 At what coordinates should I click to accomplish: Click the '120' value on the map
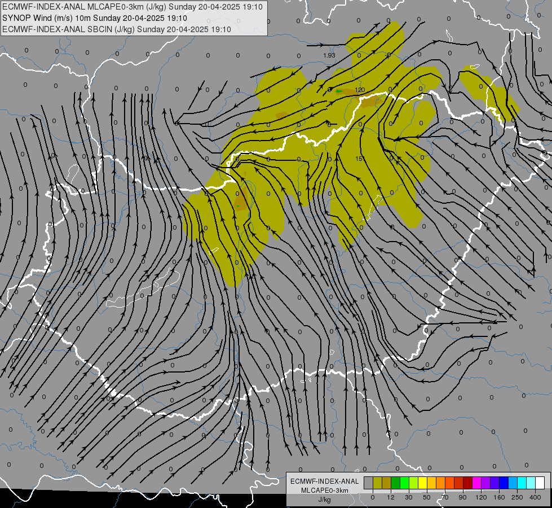tap(360, 90)
